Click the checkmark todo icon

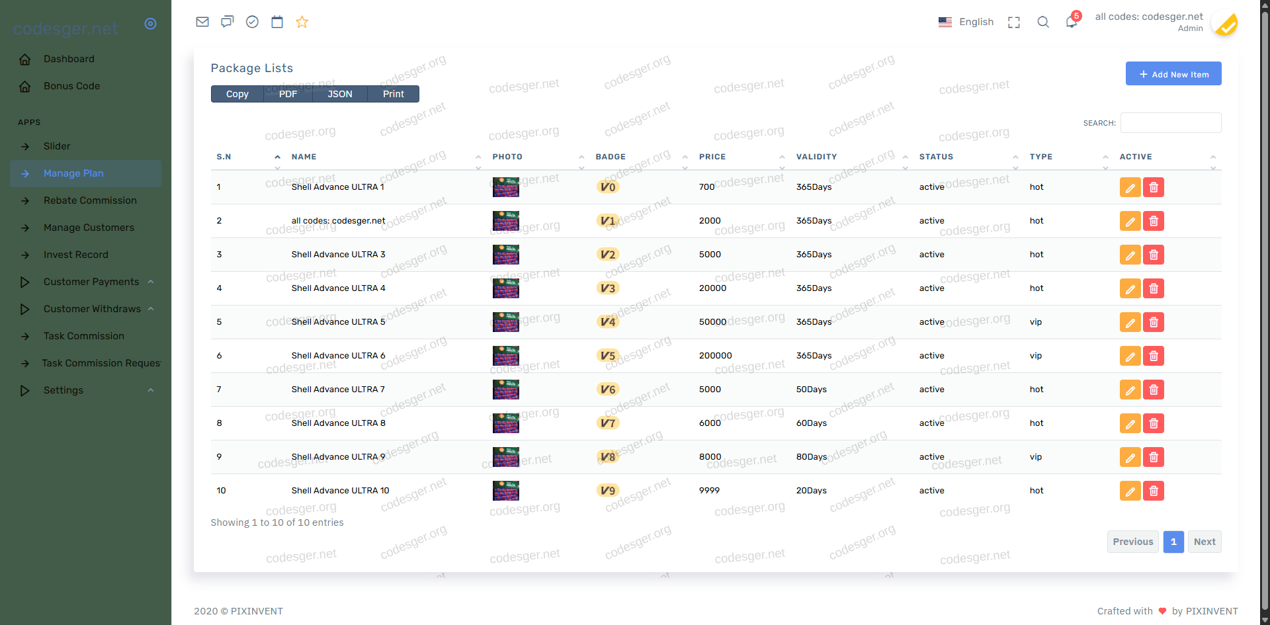[252, 22]
